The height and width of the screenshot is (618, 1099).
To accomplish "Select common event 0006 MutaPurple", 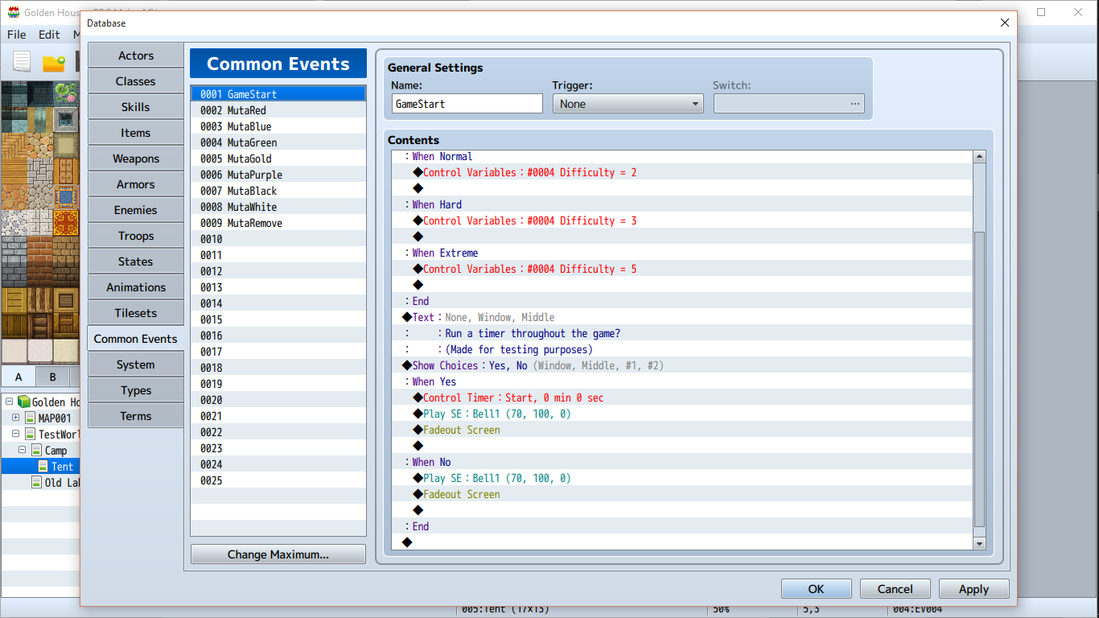I will coord(278,175).
